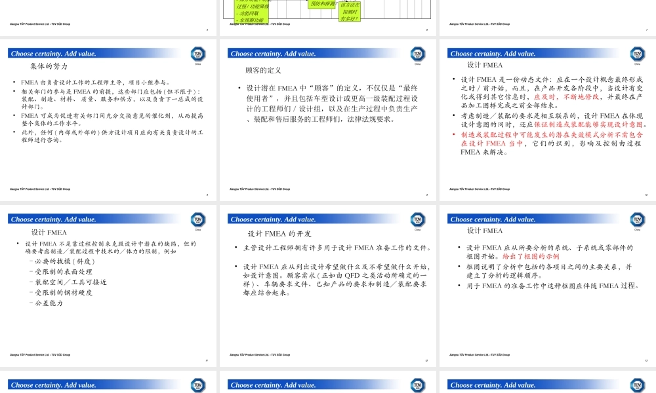Open the slide titled 设计 FMEA 的开发
The width and height of the screenshot is (656, 393).
[279, 233]
